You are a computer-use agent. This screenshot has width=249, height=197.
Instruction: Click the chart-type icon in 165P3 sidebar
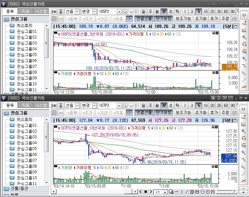(244, 30)
